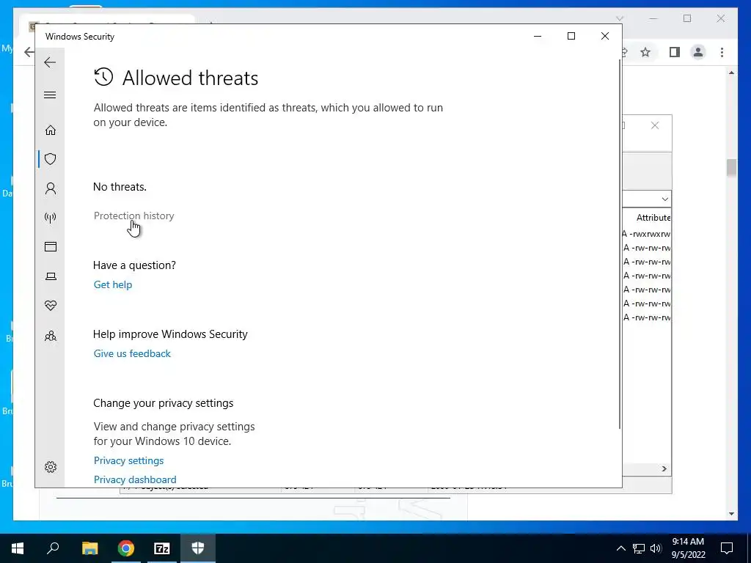Screen dimensions: 751x563
Task: Click the Protection history link
Action: [133, 216]
